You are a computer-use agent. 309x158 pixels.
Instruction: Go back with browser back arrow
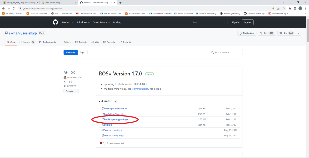pos(3,9)
